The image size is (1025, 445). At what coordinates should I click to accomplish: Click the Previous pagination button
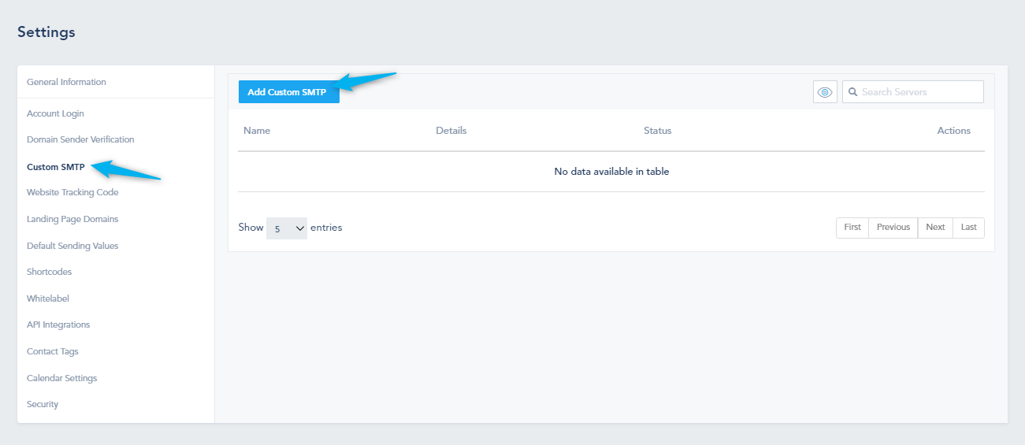pos(893,228)
